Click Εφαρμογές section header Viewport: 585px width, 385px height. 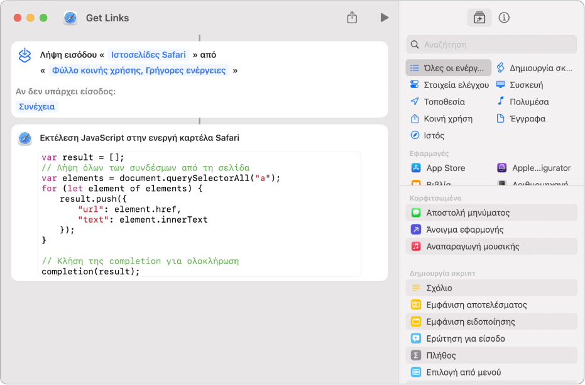429,153
